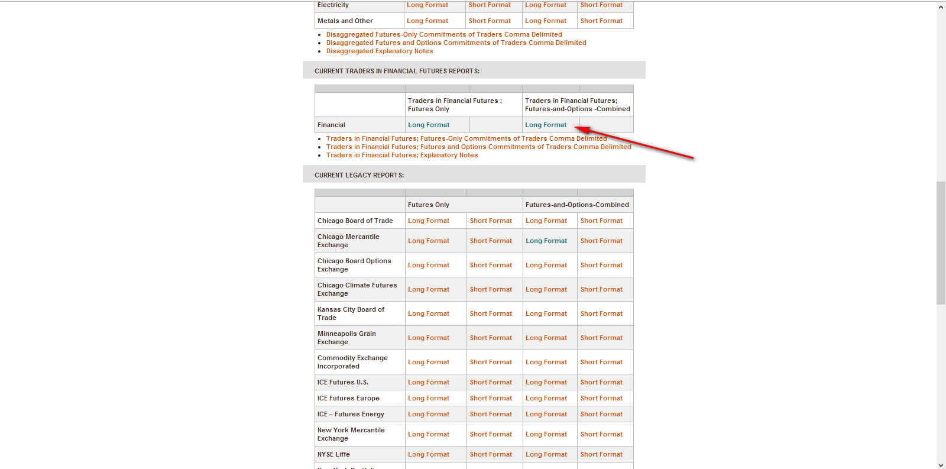Open New York Mercantile Exchange Combined Short Format
Image resolution: width=946 pixels, height=469 pixels.
tap(601, 434)
